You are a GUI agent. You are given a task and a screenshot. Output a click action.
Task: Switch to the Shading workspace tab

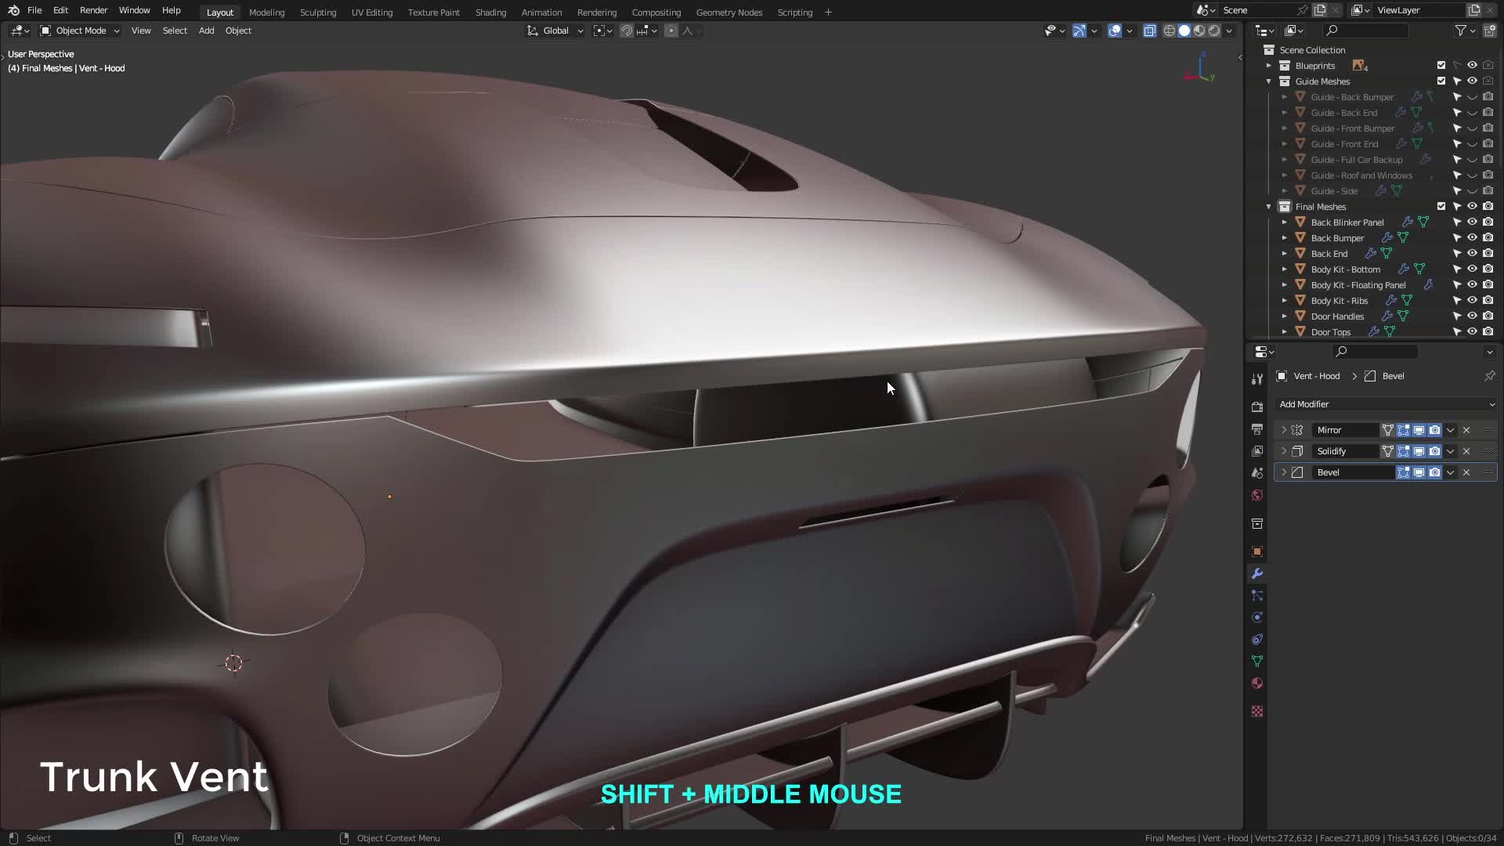point(490,13)
